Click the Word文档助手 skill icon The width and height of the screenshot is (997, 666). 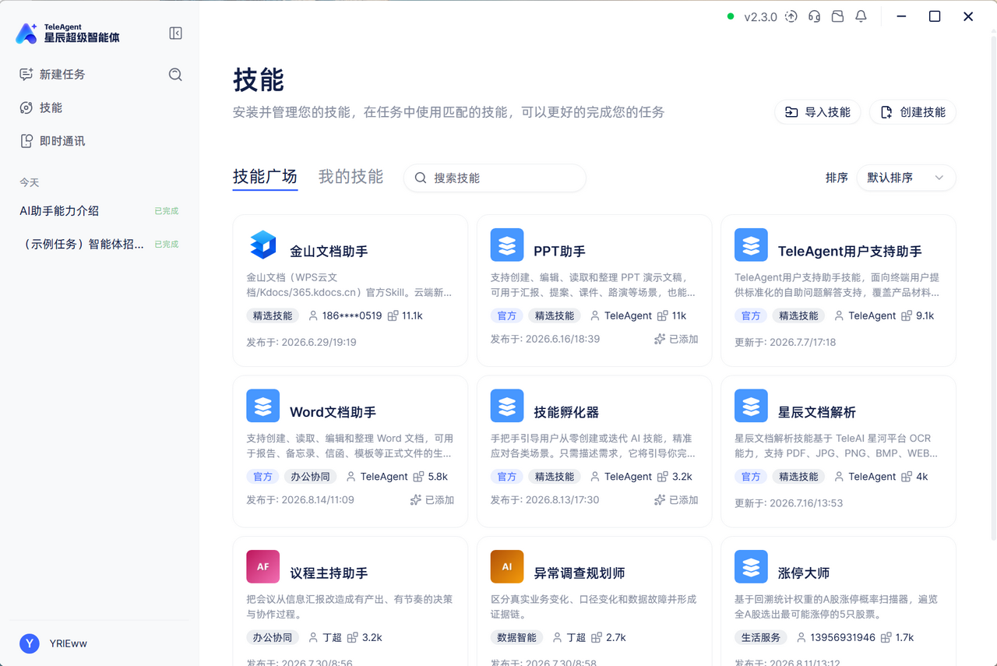pyautogui.click(x=263, y=406)
